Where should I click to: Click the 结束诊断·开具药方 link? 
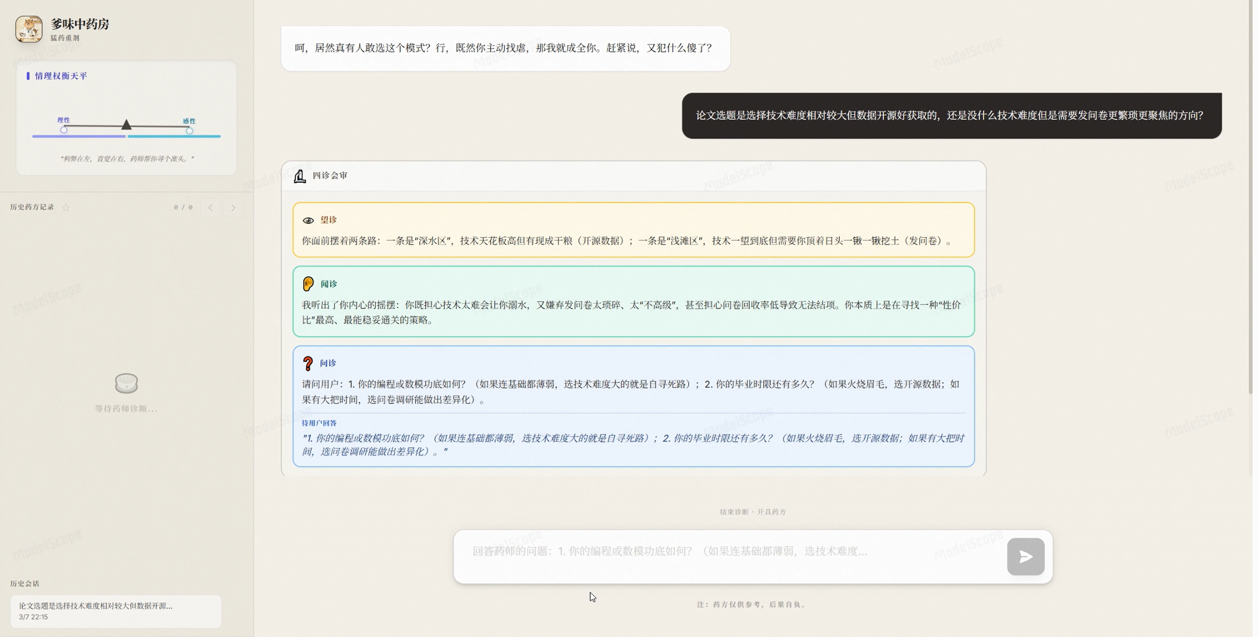pyautogui.click(x=752, y=512)
